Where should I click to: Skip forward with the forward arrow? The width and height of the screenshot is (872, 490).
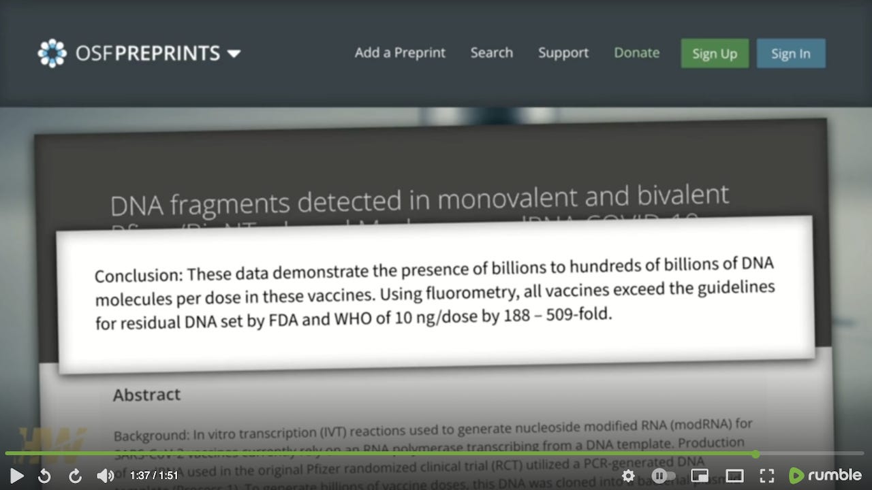click(x=76, y=476)
